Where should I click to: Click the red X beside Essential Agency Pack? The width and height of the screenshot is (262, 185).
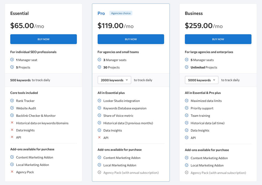(x=12, y=172)
